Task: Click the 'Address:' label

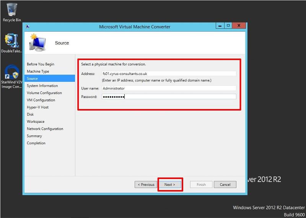Action: pyautogui.click(x=88, y=74)
